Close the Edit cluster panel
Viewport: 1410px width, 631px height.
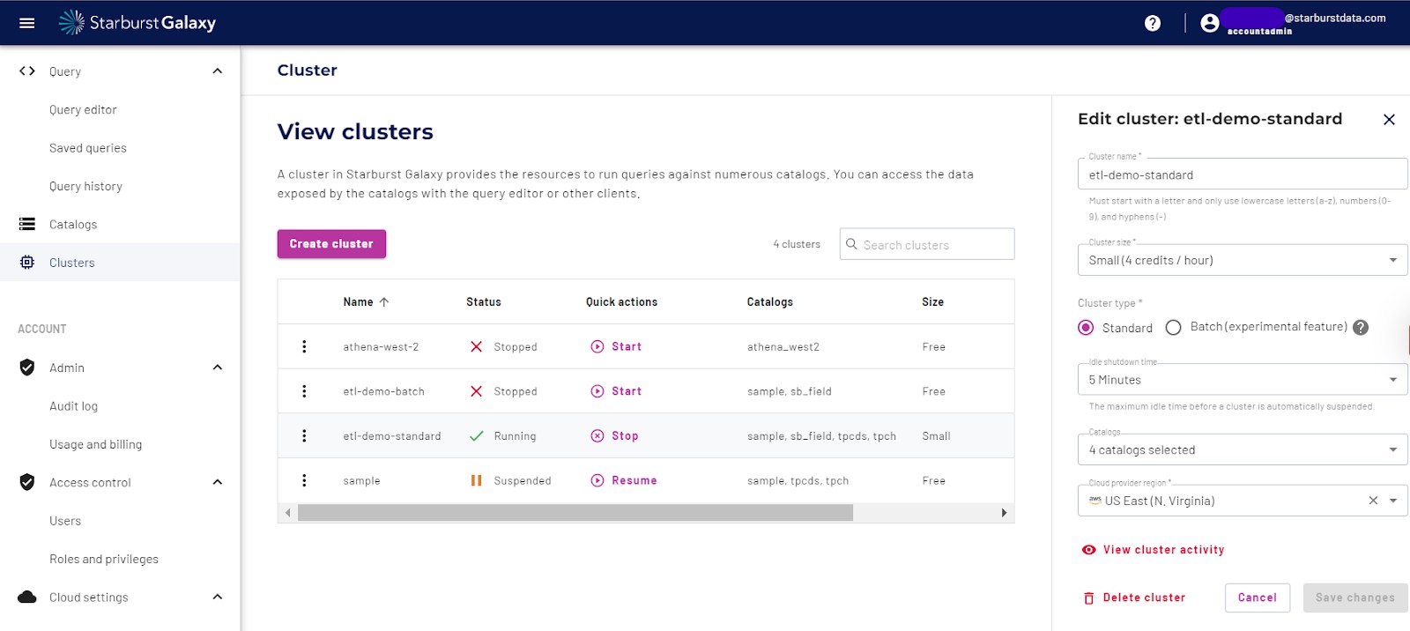point(1389,119)
